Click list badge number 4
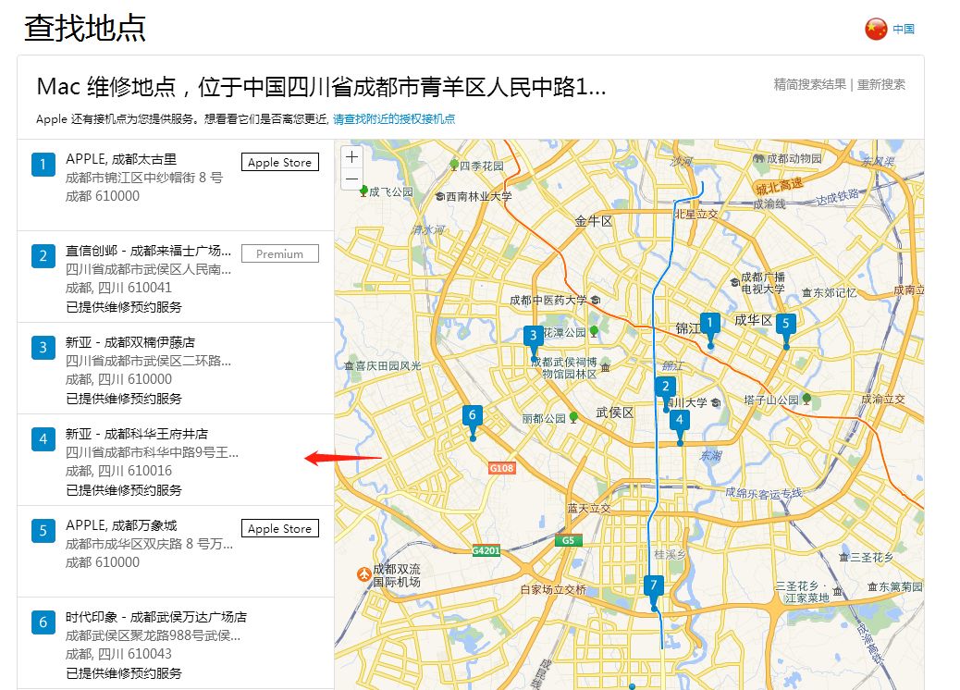Screen dimensions: 960x690 click(x=43, y=439)
